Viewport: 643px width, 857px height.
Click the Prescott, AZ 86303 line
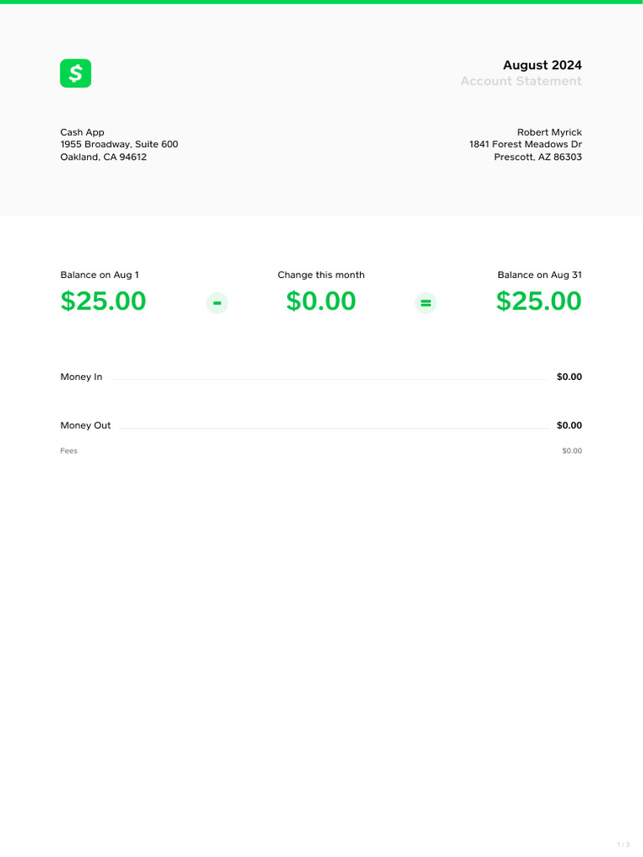(x=538, y=157)
